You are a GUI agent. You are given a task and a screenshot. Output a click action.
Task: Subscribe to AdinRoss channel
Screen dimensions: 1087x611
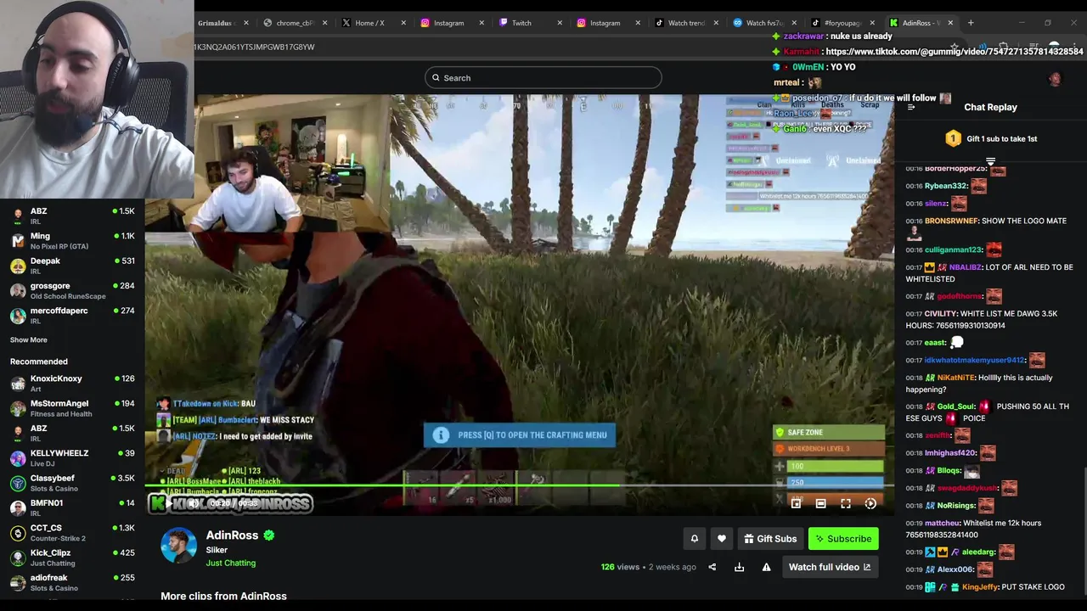coord(843,539)
